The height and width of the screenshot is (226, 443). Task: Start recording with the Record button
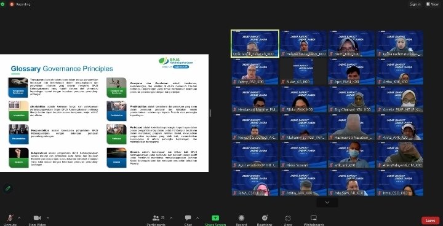tap(241, 220)
